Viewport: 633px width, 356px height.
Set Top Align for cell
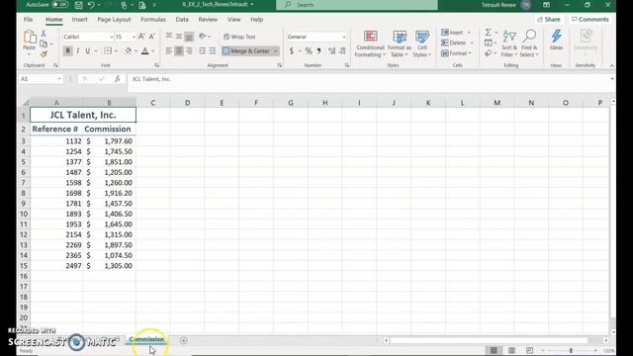pyautogui.click(x=169, y=36)
